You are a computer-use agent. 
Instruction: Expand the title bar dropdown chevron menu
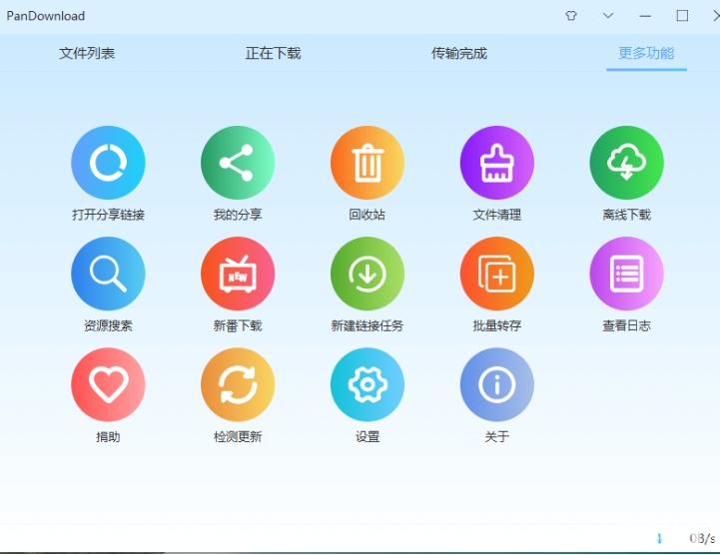coord(608,16)
